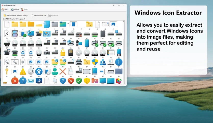Select the mail envelope icon number 20

coord(105,24)
